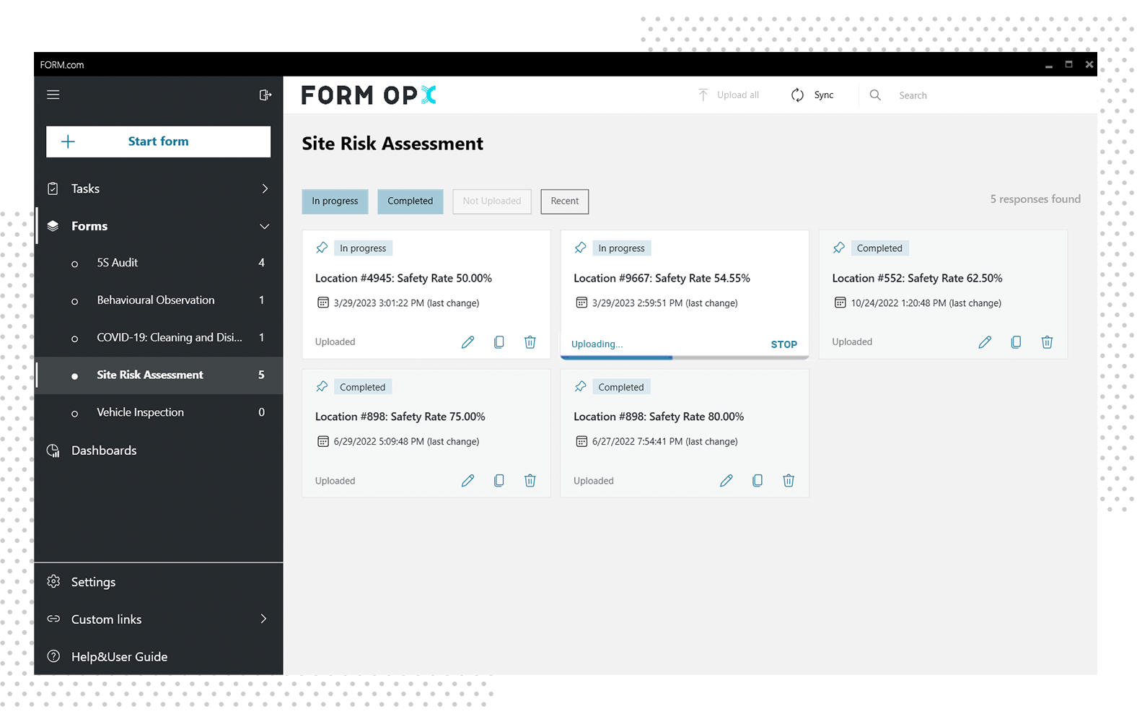Delete the Location #4945 response
The width and height of the screenshot is (1137, 722).
530,342
